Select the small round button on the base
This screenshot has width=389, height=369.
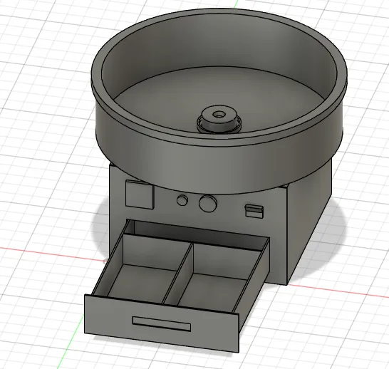(x=182, y=200)
